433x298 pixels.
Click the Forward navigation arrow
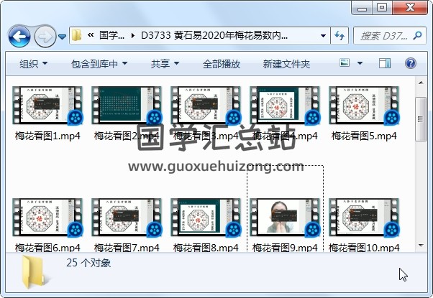point(45,36)
